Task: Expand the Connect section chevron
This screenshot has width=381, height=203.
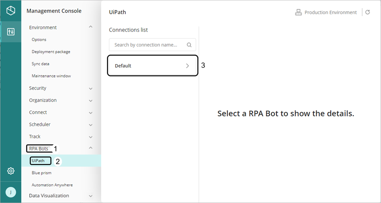Action: [x=91, y=113]
